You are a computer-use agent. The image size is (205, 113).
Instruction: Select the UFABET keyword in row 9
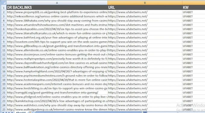[x=188, y=42]
